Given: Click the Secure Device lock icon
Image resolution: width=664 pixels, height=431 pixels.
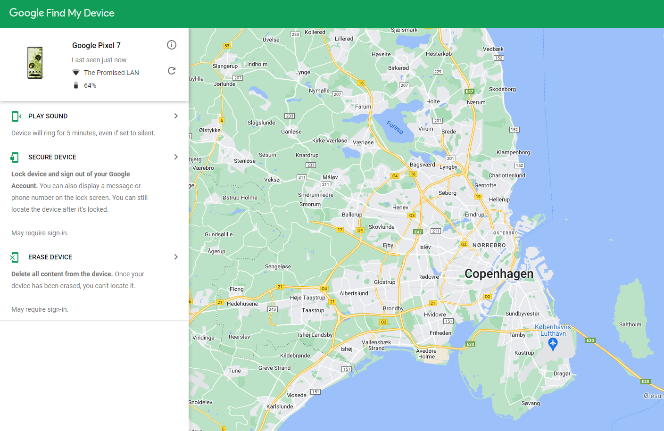Looking at the screenshot, I should [x=15, y=157].
